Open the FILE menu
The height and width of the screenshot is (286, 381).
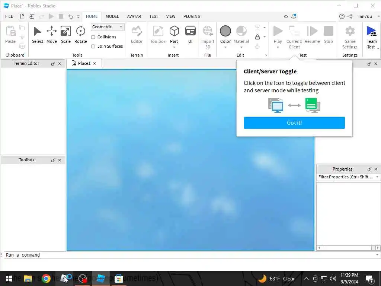pos(9,16)
